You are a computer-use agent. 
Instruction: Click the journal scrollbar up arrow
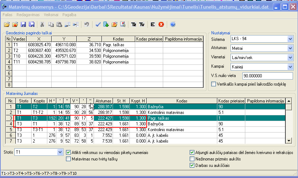pos(289,101)
